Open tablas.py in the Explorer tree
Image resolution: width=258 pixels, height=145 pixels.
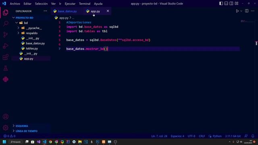[x=31, y=48]
